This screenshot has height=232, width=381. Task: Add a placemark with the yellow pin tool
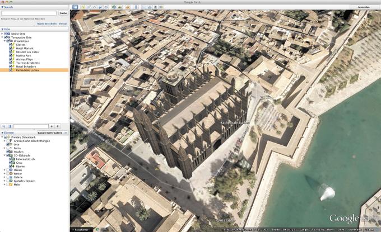[x=83, y=7]
